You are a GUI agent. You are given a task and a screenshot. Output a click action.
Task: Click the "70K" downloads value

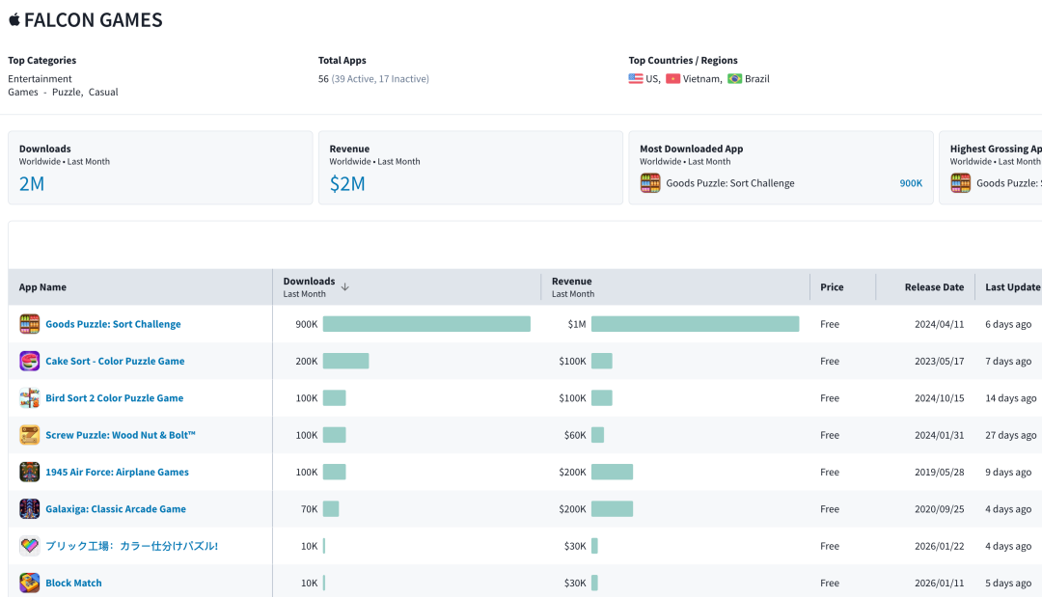click(309, 508)
